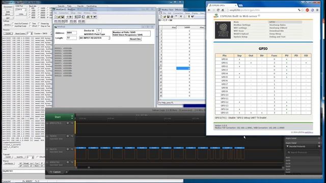Click the arrows beside the Start button
Image resolution: width=326 pixels, height=183 pixels.
[x=72, y=117]
